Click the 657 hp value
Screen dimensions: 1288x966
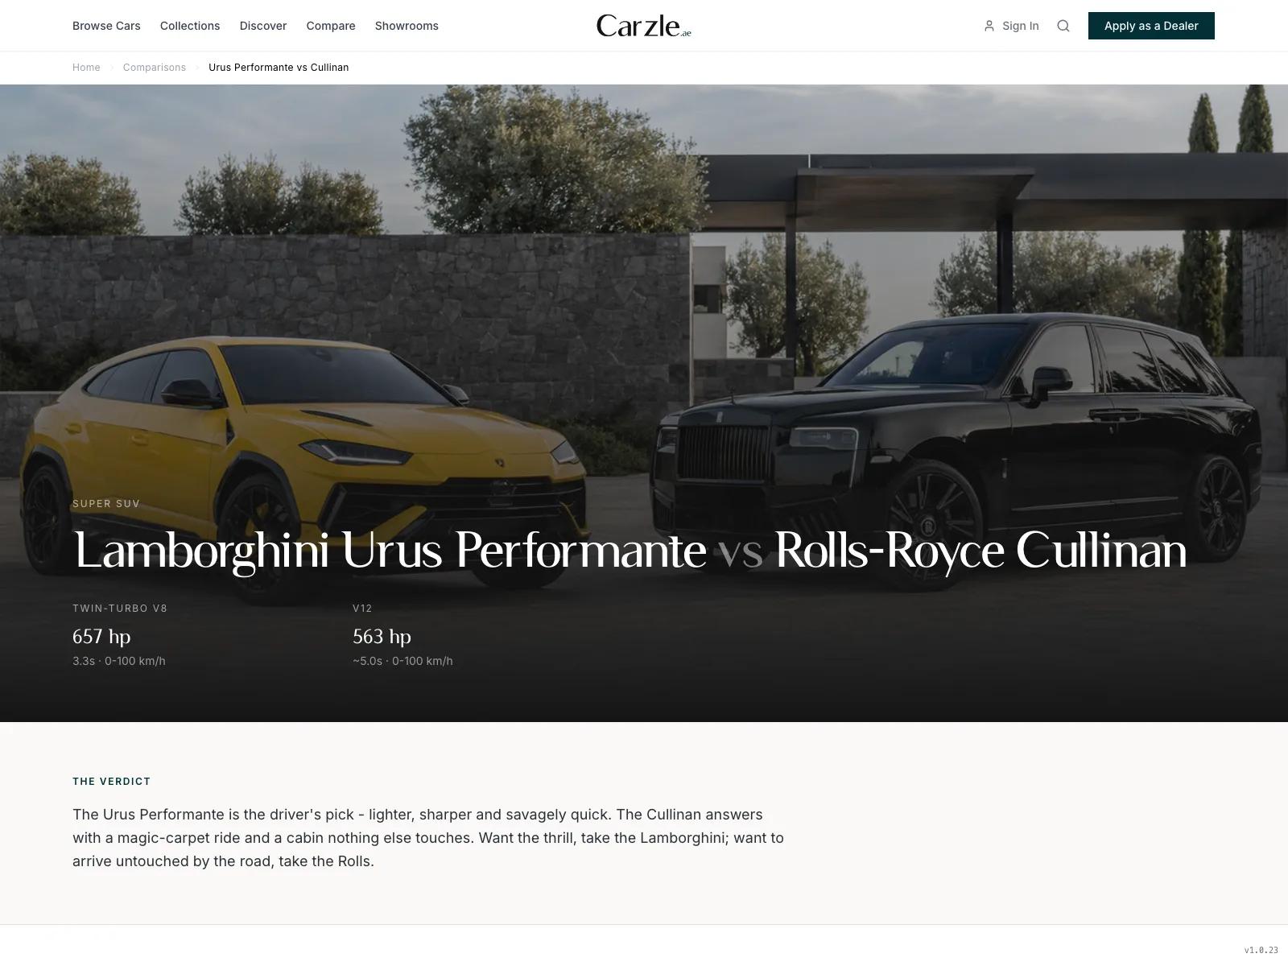pos(101,637)
